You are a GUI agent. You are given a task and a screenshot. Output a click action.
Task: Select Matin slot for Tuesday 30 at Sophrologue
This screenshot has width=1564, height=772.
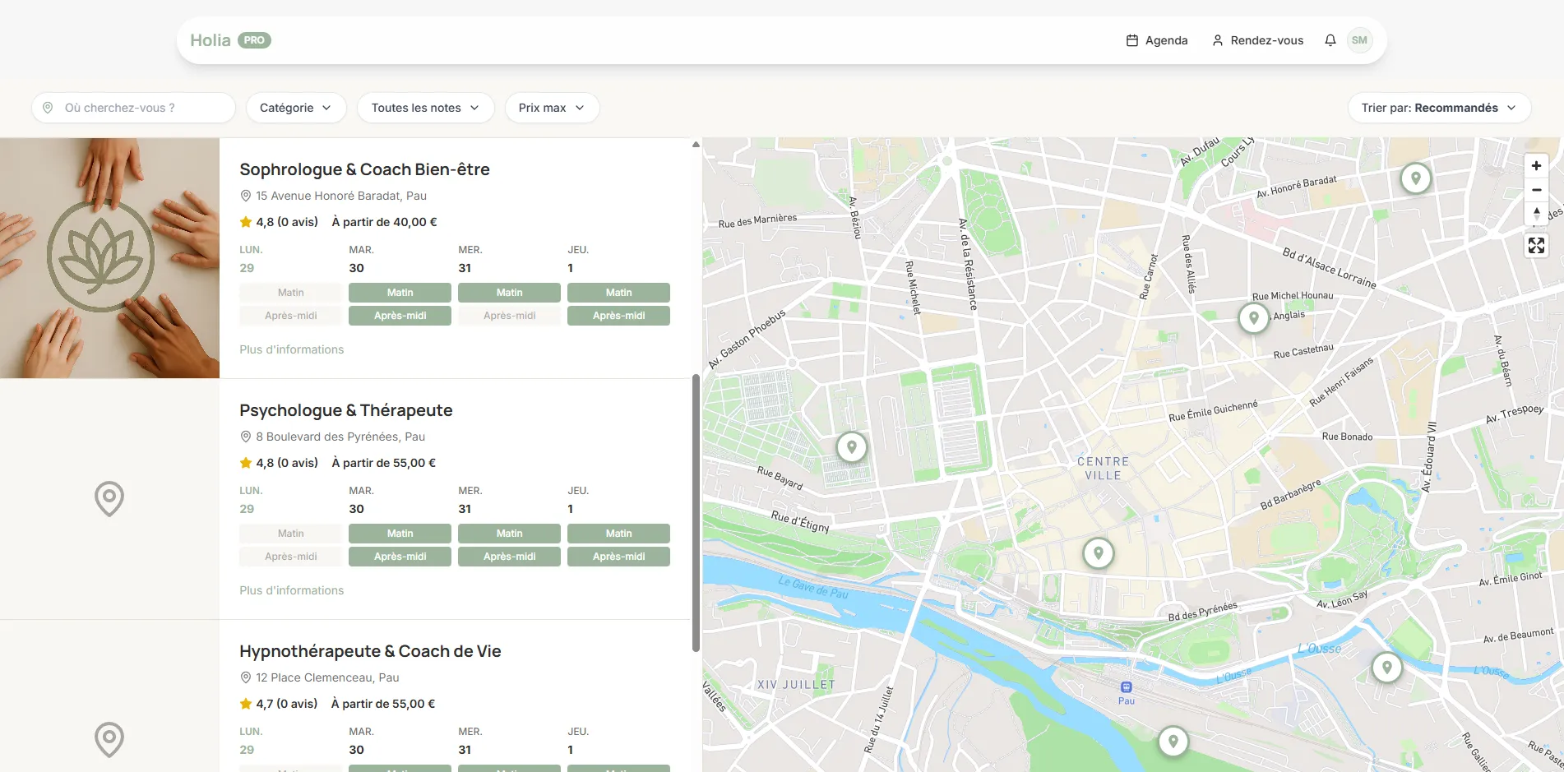coord(400,292)
